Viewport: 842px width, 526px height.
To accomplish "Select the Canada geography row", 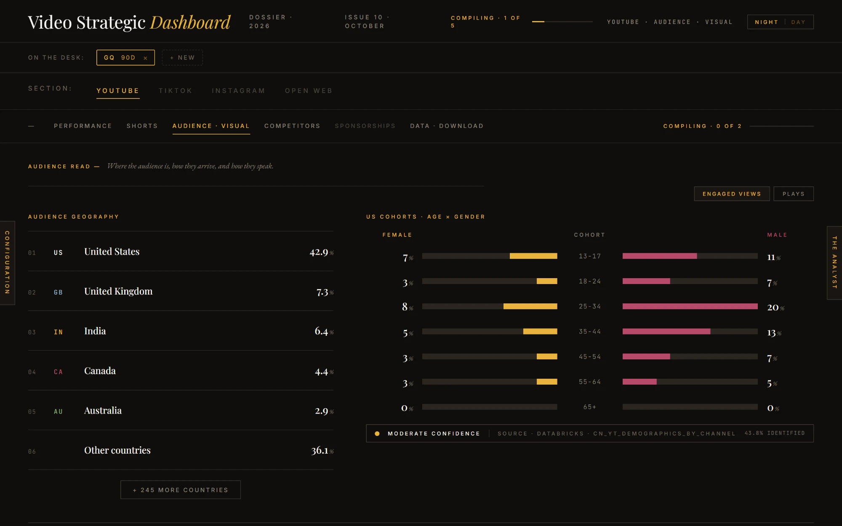I will click(x=181, y=371).
